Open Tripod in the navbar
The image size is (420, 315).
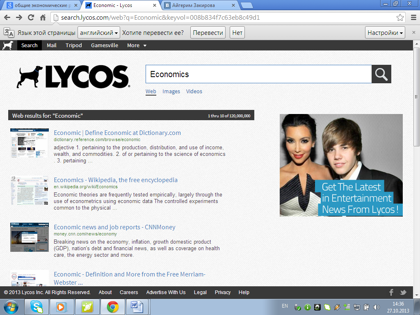click(x=74, y=45)
